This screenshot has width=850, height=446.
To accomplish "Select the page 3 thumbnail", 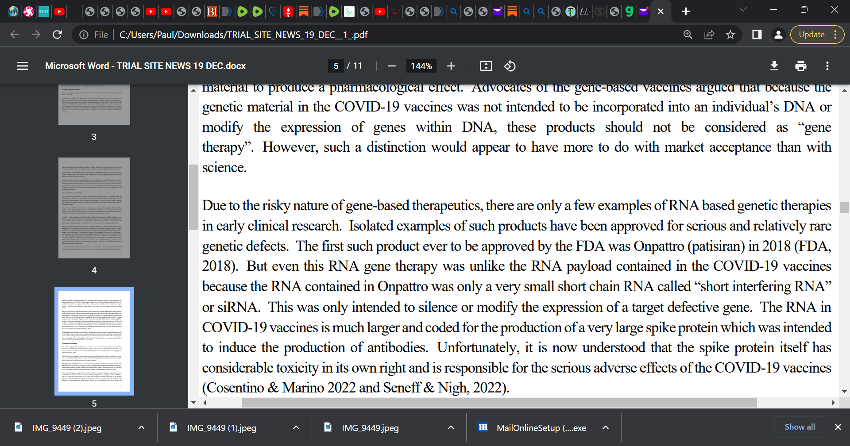I will click(94, 104).
